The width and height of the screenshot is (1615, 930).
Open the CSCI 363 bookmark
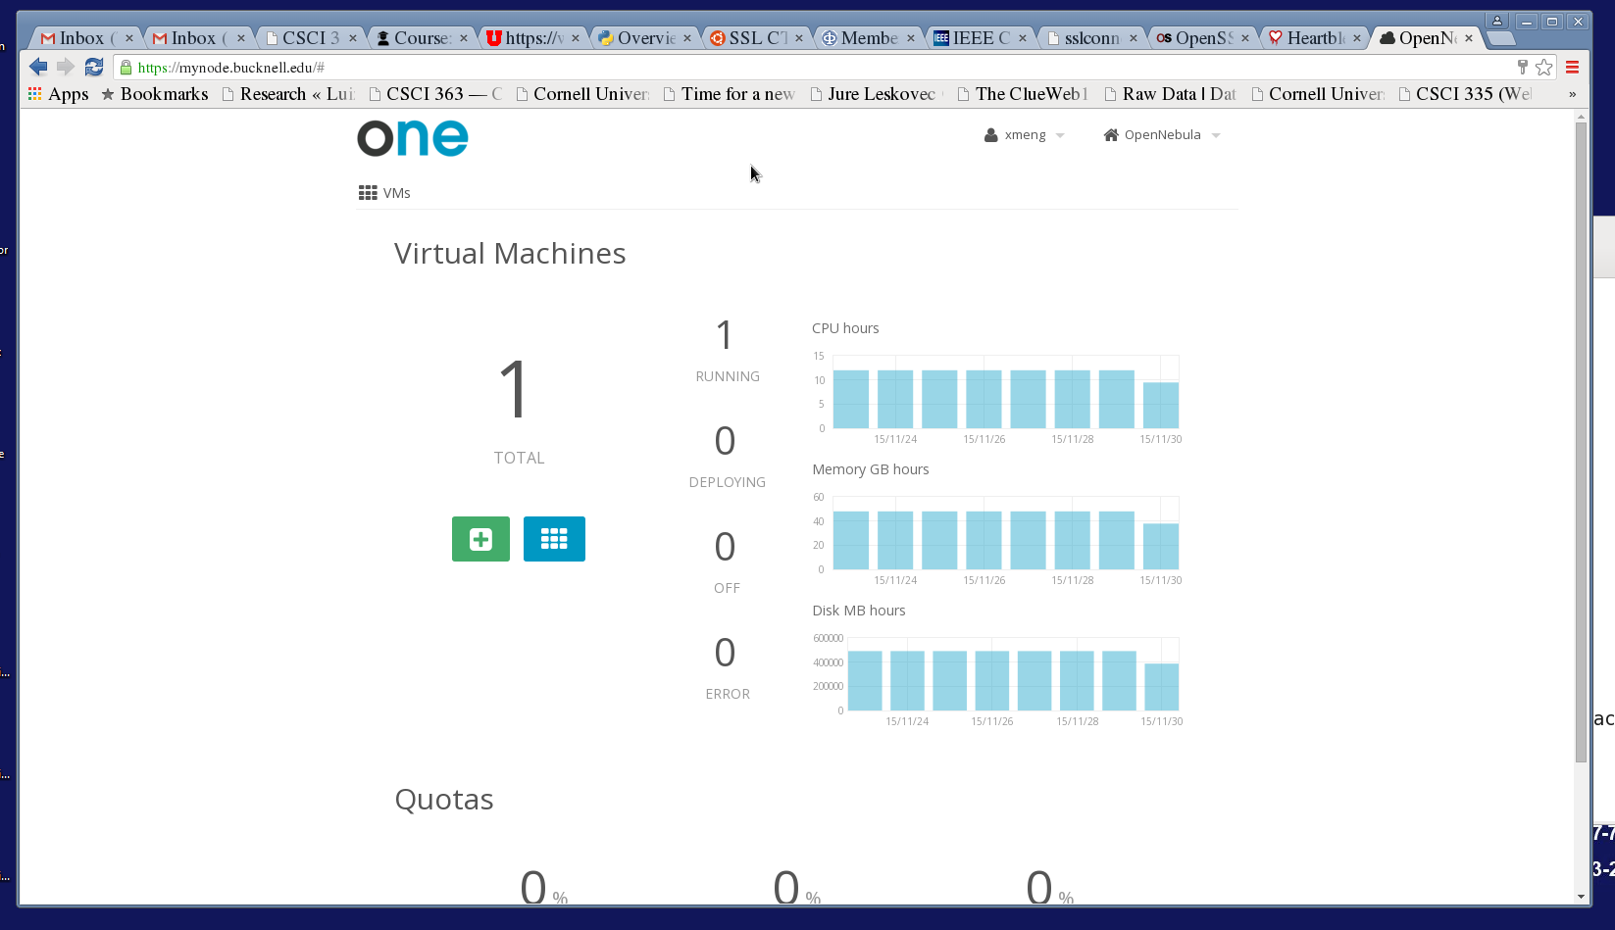434,94
